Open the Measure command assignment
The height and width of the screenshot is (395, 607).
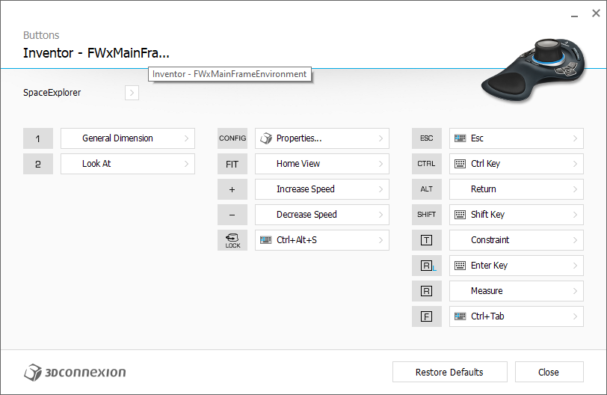[x=517, y=291]
